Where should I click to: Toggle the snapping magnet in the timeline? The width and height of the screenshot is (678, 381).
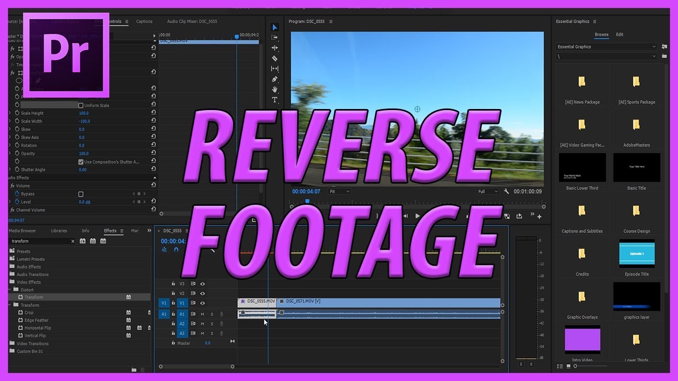[x=176, y=250]
